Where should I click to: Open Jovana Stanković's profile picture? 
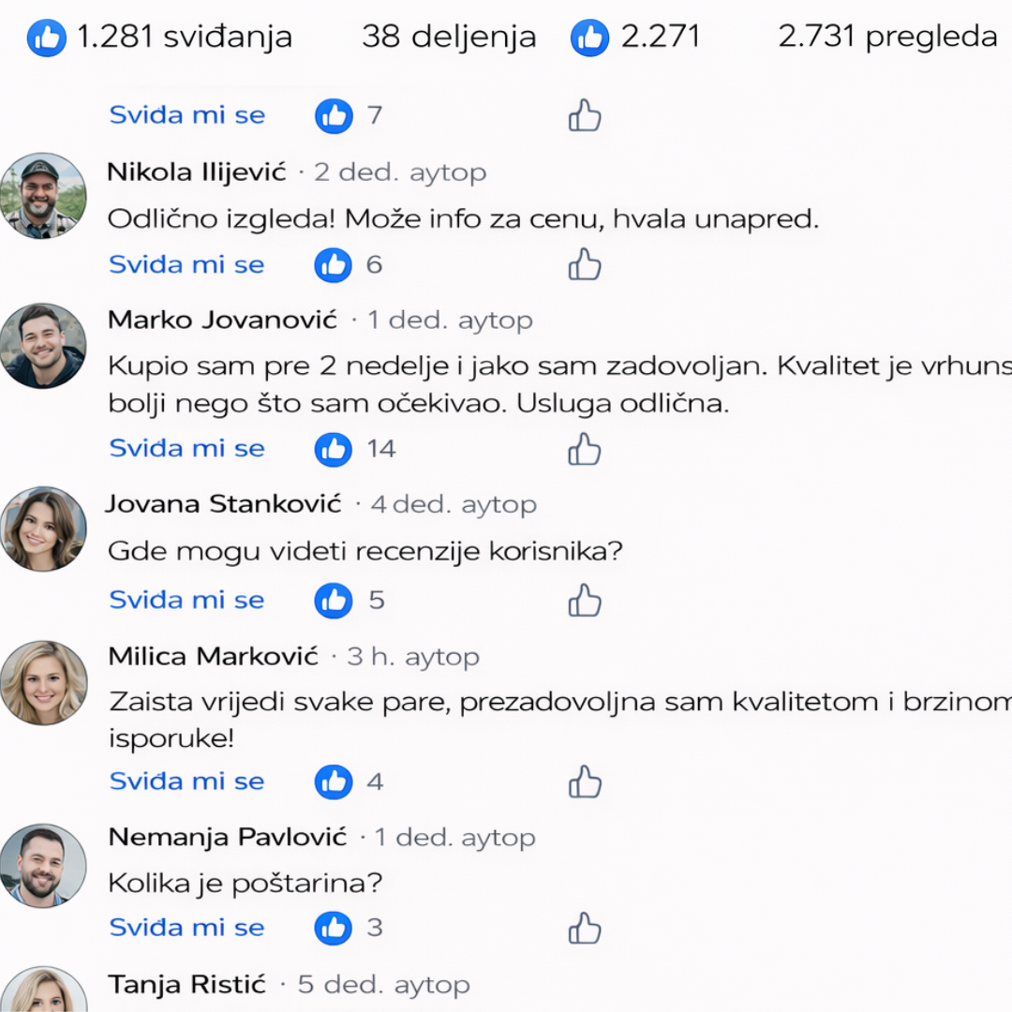(43, 529)
